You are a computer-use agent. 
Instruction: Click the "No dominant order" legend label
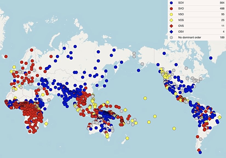189,37
